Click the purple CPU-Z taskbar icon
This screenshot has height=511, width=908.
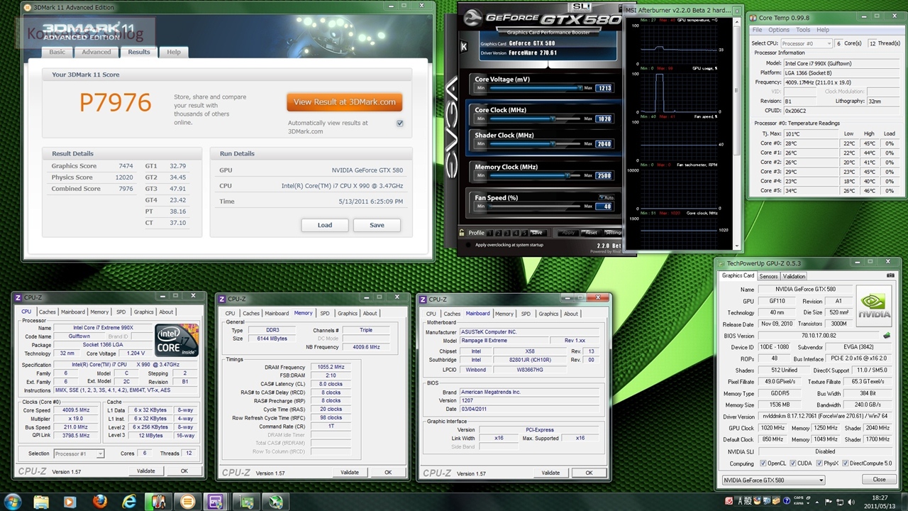tap(216, 501)
